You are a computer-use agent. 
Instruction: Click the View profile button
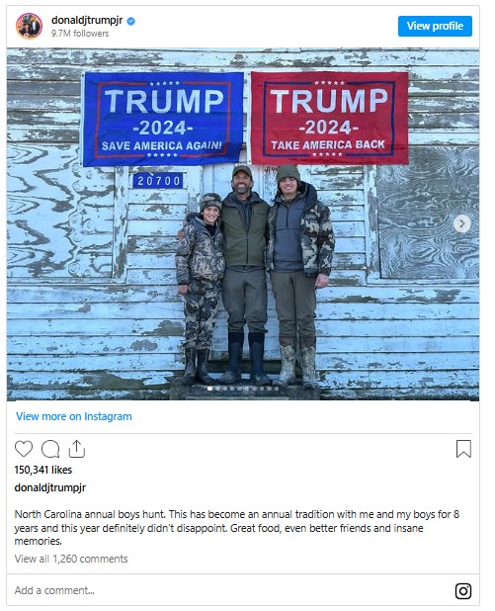(x=435, y=26)
